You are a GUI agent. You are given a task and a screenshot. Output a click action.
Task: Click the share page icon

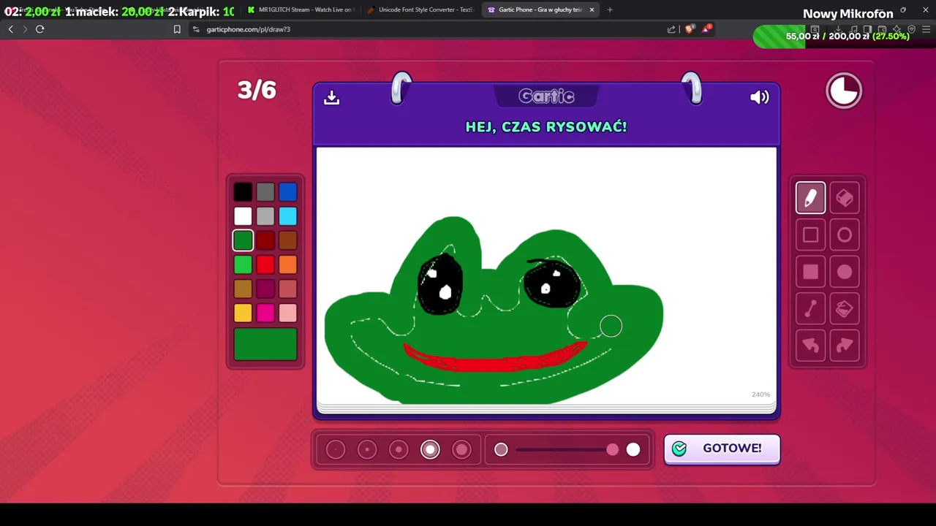(x=671, y=29)
